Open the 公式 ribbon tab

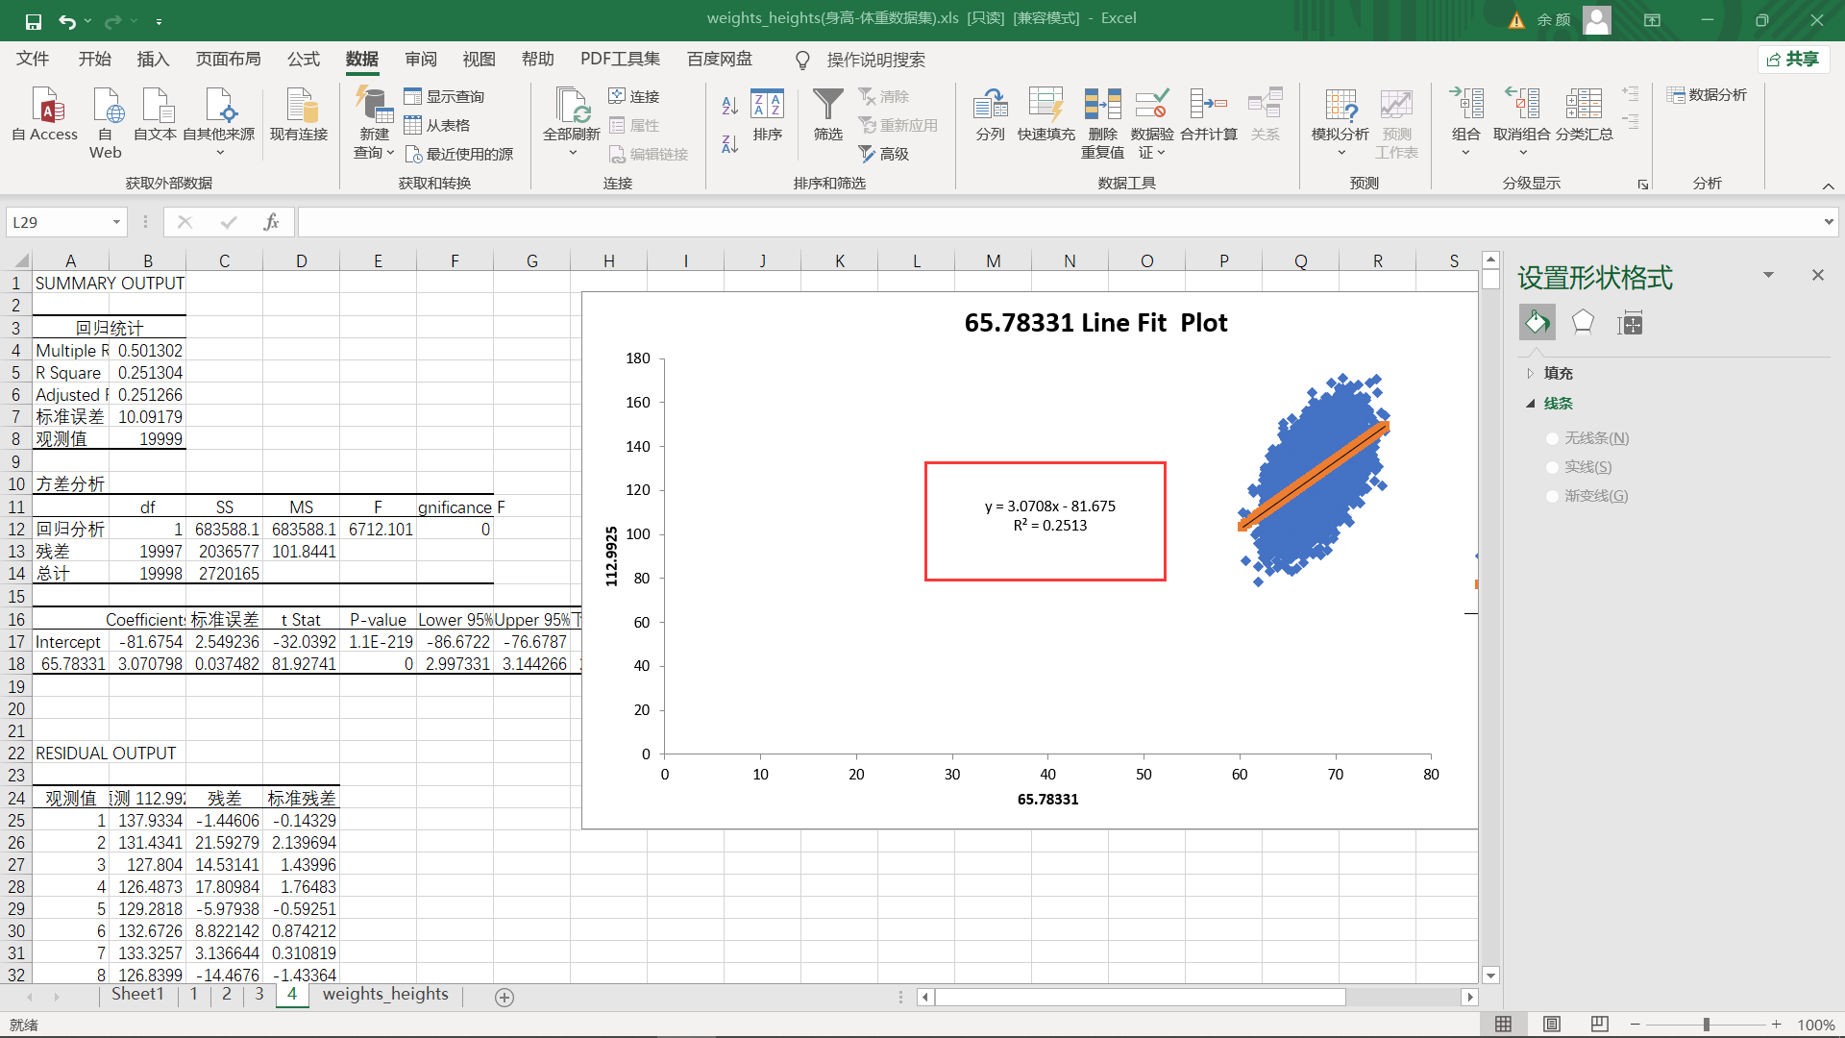point(303,60)
